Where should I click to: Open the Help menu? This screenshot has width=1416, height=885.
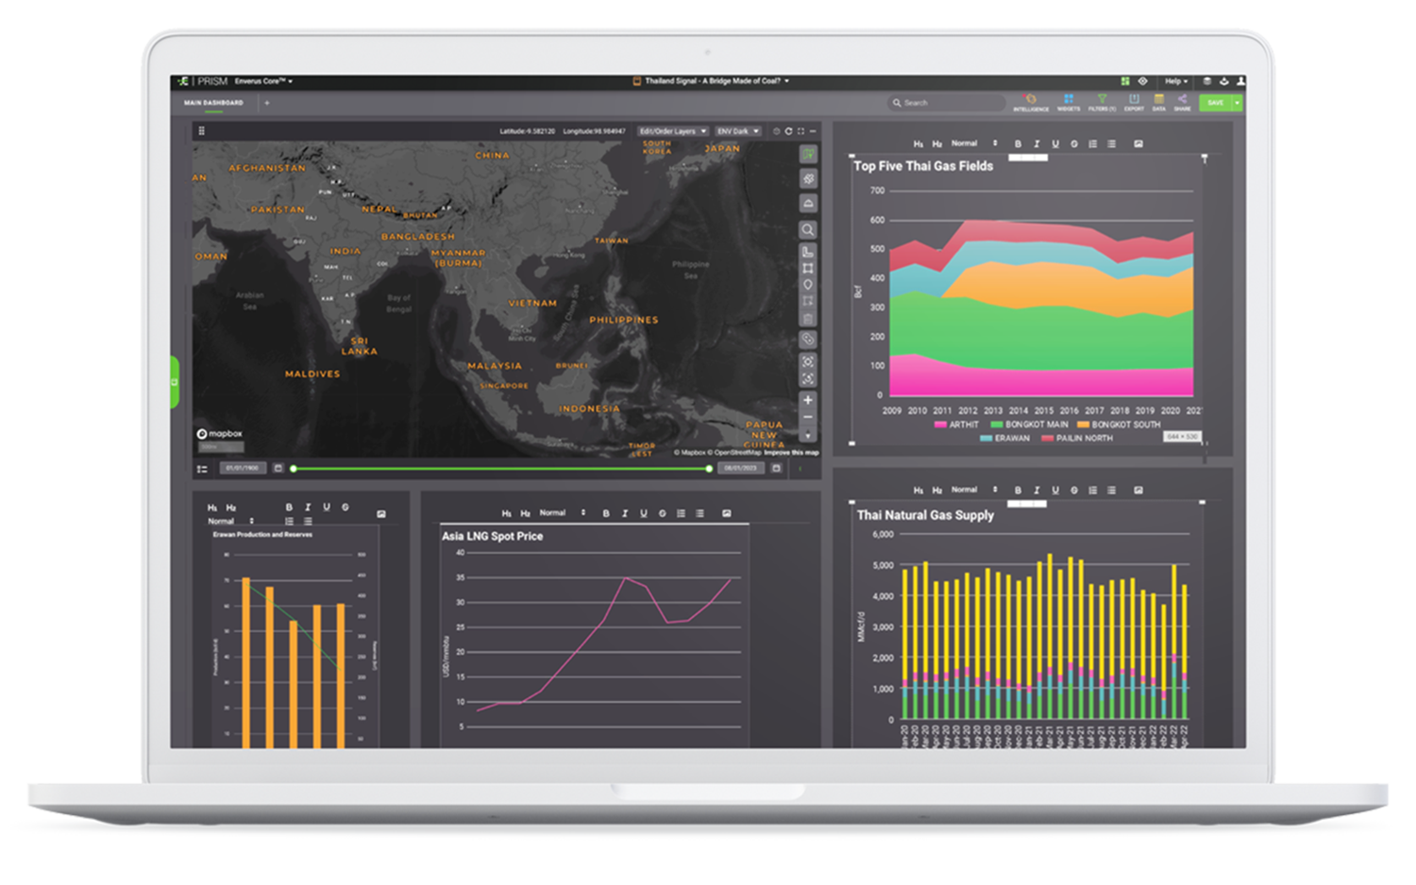tap(1175, 81)
